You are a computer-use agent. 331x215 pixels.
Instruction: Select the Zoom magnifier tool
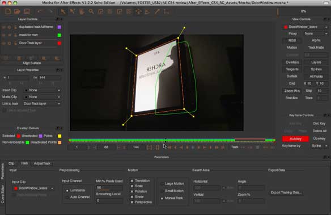point(91,11)
